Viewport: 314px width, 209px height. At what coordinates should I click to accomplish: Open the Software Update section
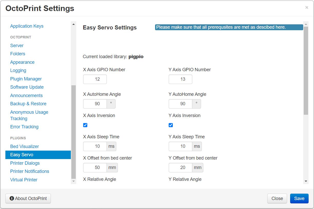pos(27,87)
